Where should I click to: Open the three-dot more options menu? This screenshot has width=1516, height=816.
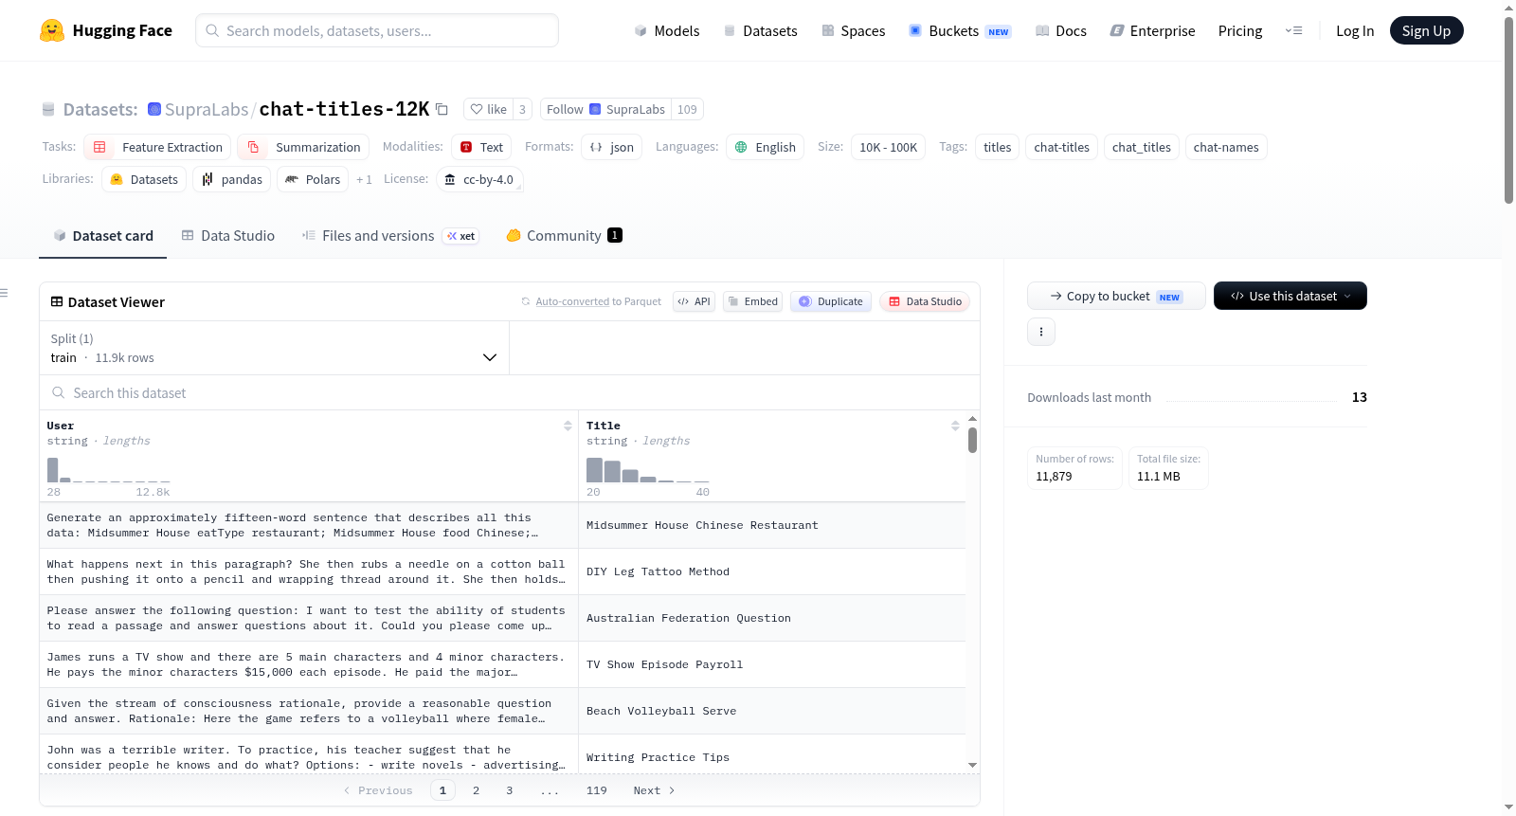coord(1041,332)
